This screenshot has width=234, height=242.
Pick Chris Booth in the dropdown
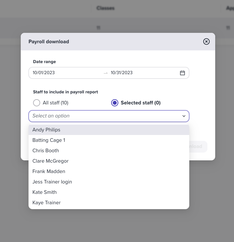[109, 151]
